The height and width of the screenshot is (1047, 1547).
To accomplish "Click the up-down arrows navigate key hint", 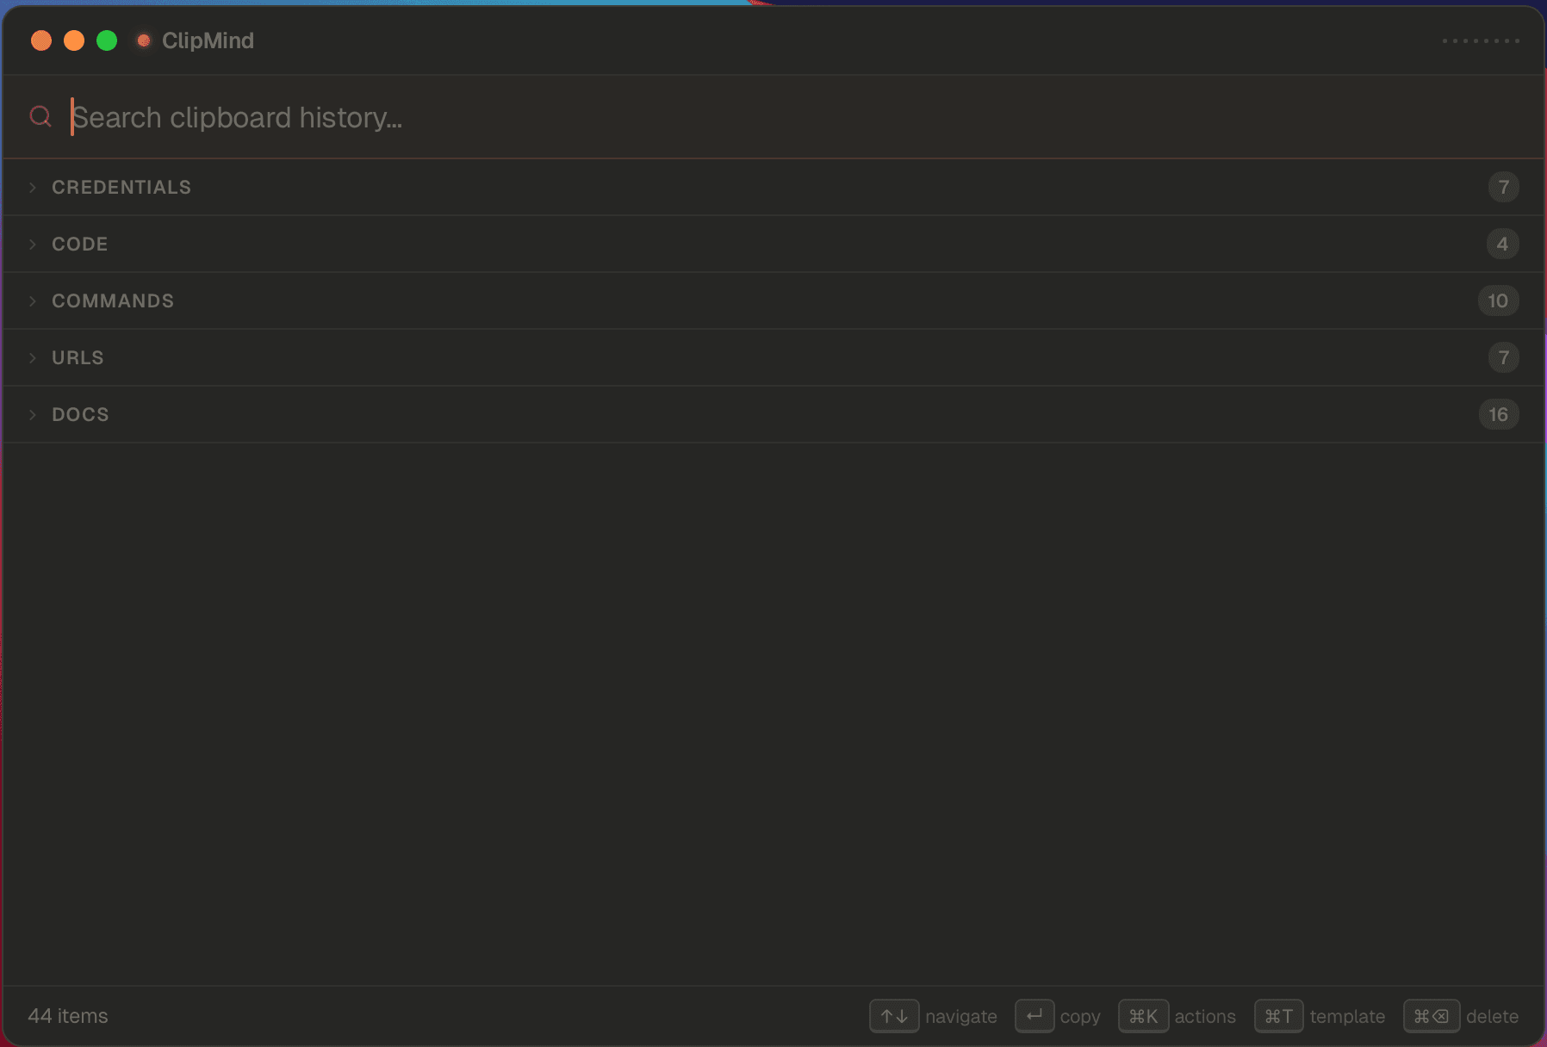I will click(x=894, y=1016).
